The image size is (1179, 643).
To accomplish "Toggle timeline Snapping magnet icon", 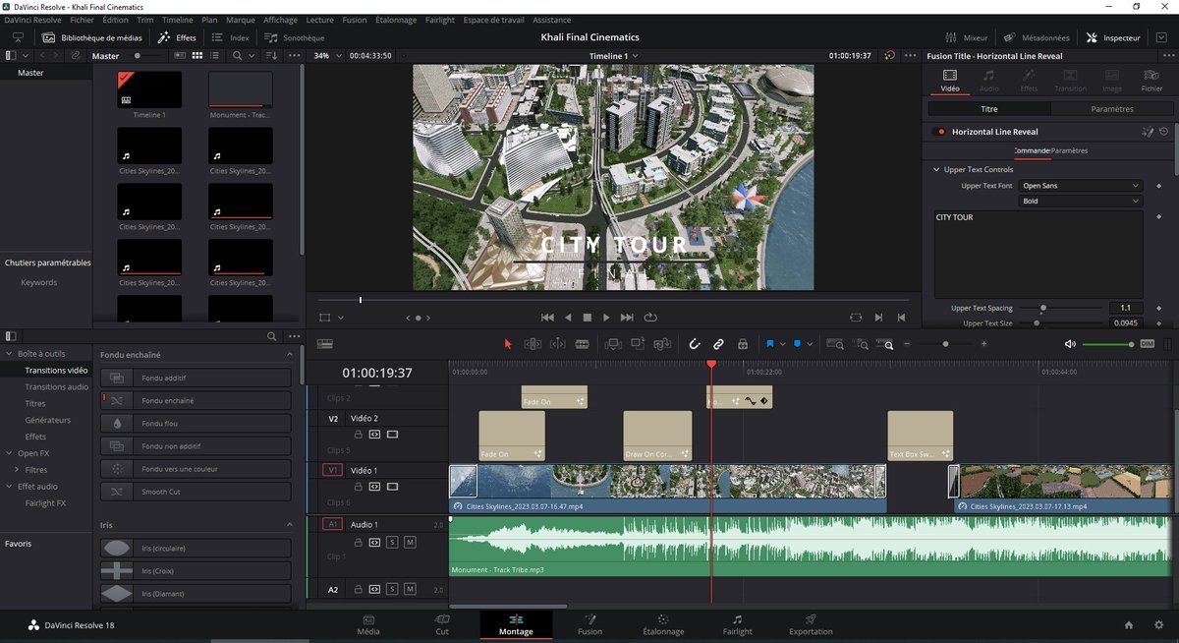I will click(694, 344).
